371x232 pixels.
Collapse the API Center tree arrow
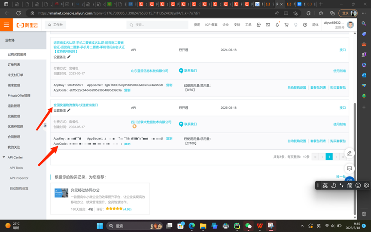click(x=4, y=157)
